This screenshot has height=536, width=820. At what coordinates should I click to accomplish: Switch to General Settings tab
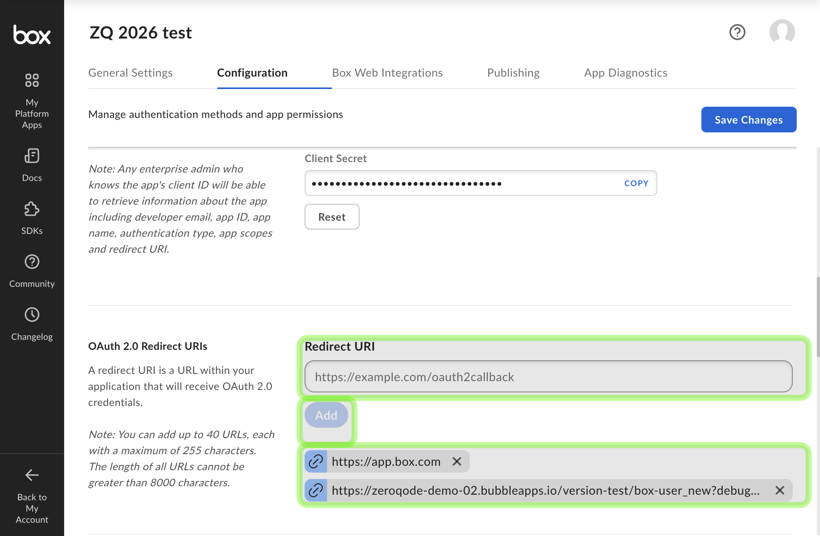130,73
